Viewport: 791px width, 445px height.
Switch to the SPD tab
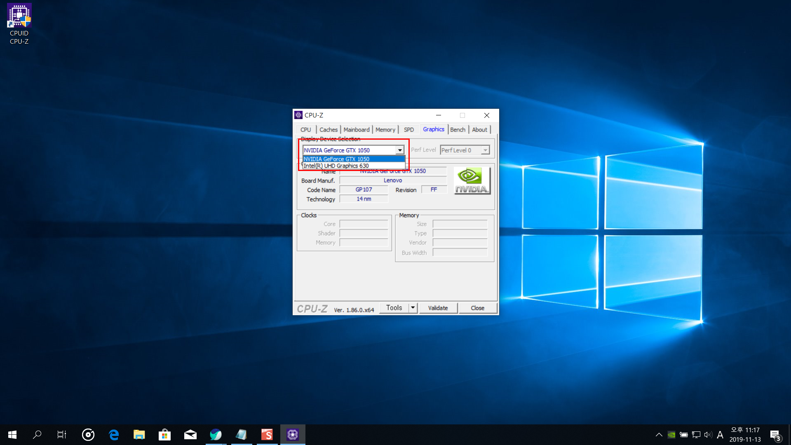point(408,129)
